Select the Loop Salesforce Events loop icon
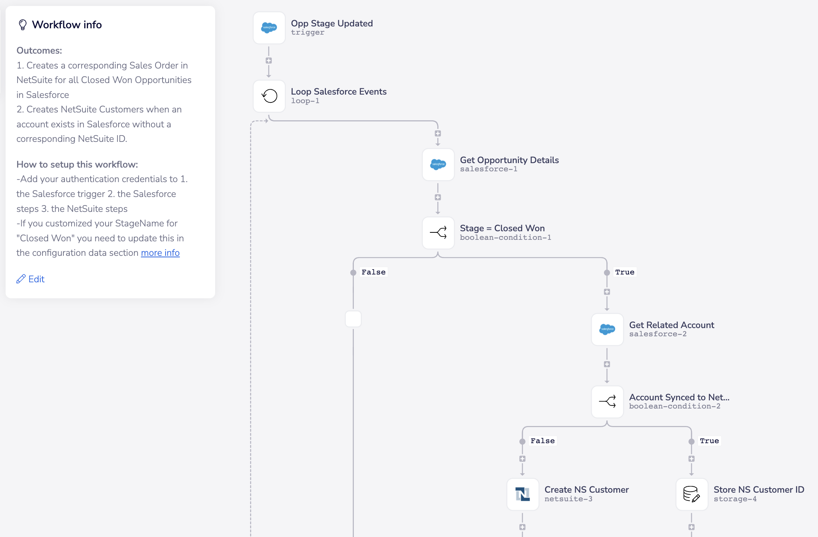 (x=269, y=96)
